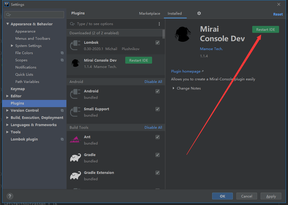Screen dimensions: 288x205
Task: Click the Apply button
Action: pyautogui.click(x=271, y=196)
